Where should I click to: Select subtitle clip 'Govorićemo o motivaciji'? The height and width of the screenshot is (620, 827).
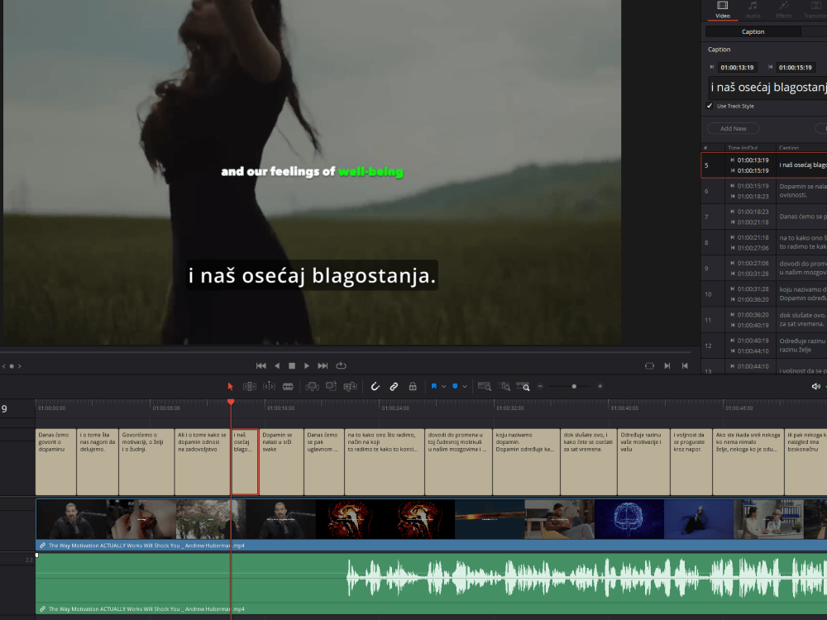coord(146,462)
